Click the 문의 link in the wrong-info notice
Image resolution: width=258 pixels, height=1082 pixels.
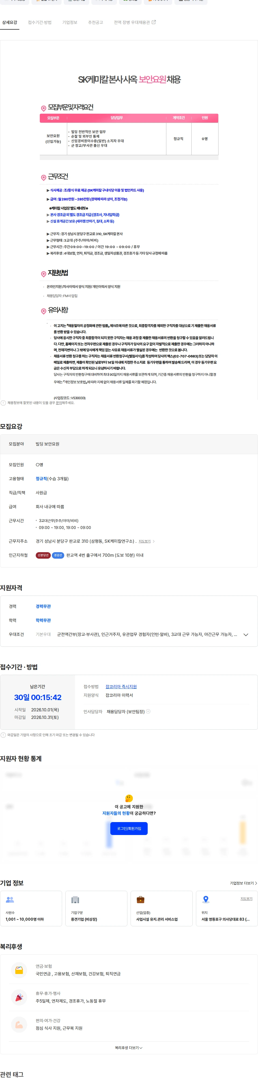(x=59, y=403)
